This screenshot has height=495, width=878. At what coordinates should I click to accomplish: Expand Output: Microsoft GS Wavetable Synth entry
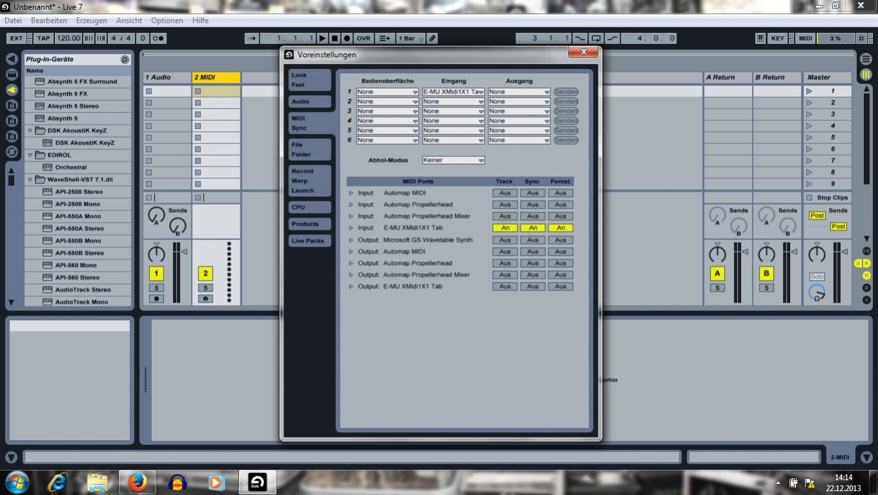click(351, 239)
